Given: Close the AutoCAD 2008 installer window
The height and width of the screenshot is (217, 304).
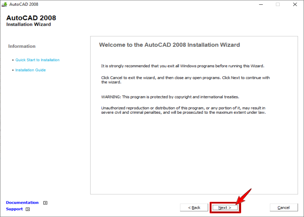Looking at the screenshot, I should tap(295, 4).
